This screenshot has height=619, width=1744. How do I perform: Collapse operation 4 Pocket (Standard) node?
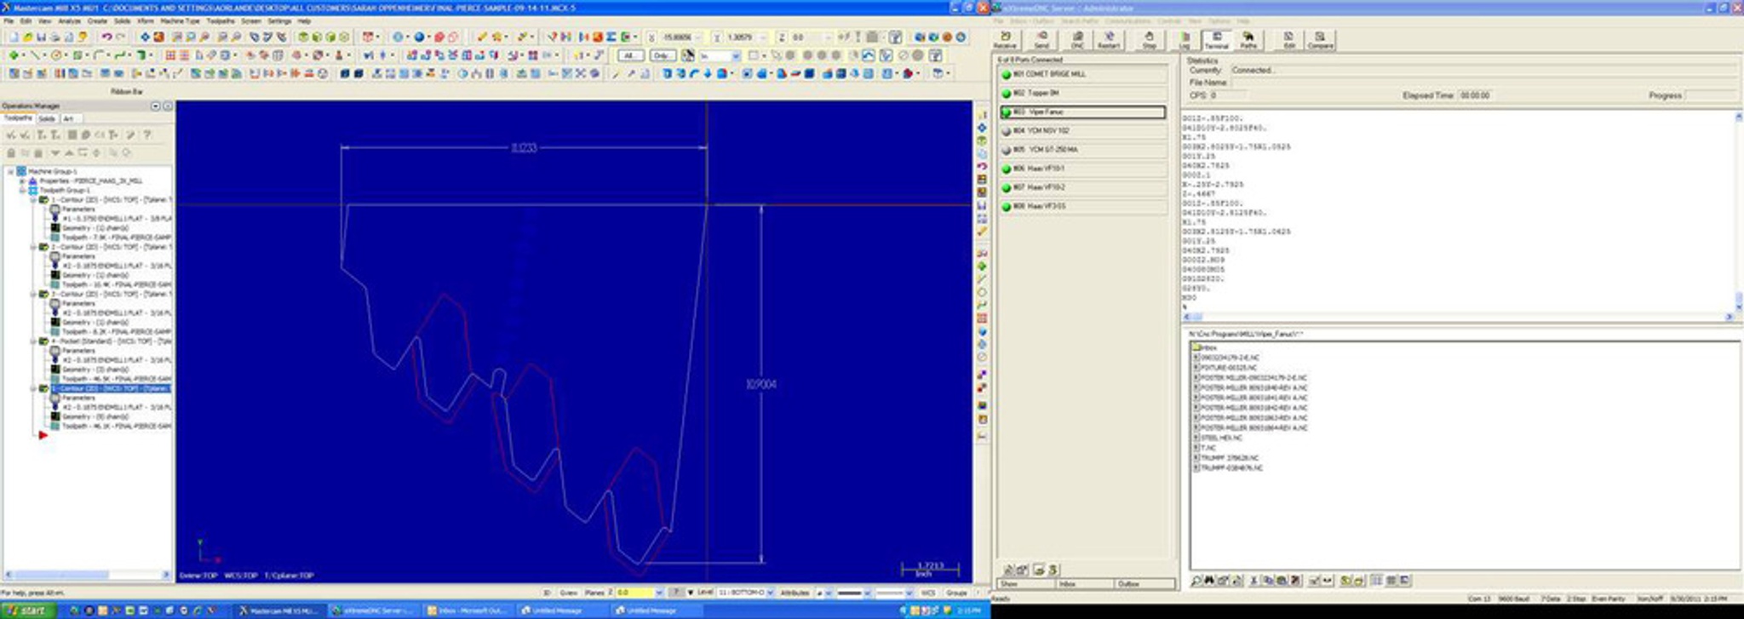33,341
